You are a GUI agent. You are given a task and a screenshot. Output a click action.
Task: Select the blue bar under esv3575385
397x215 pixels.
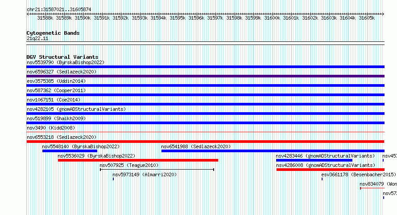tap(205, 85)
